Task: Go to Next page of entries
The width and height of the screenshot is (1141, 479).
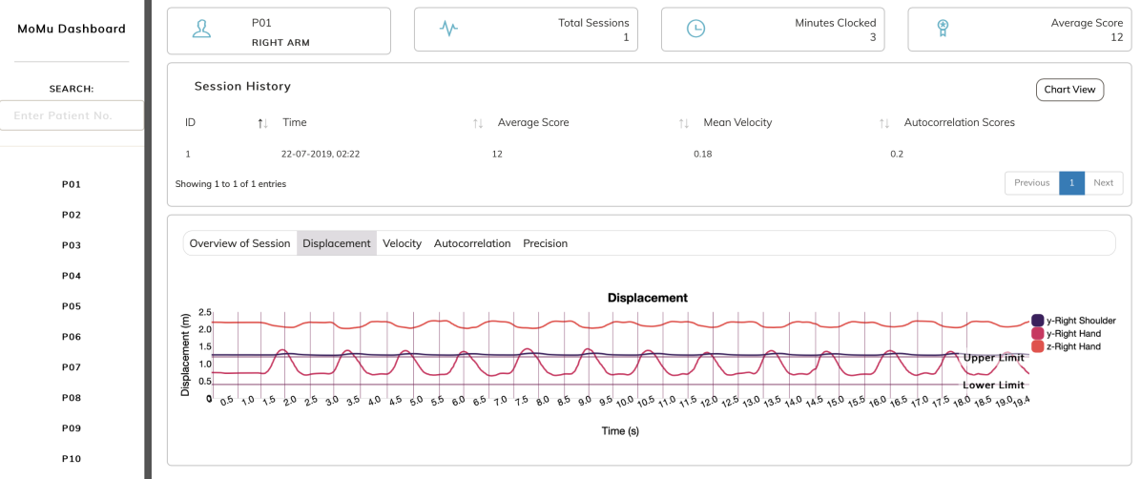Action: point(1103,182)
